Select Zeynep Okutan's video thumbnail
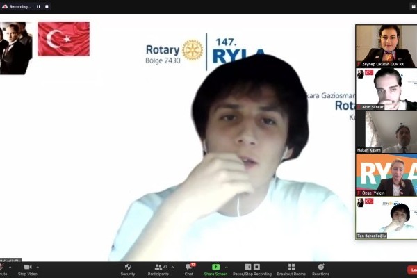 pyautogui.click(x=386, y=46)
